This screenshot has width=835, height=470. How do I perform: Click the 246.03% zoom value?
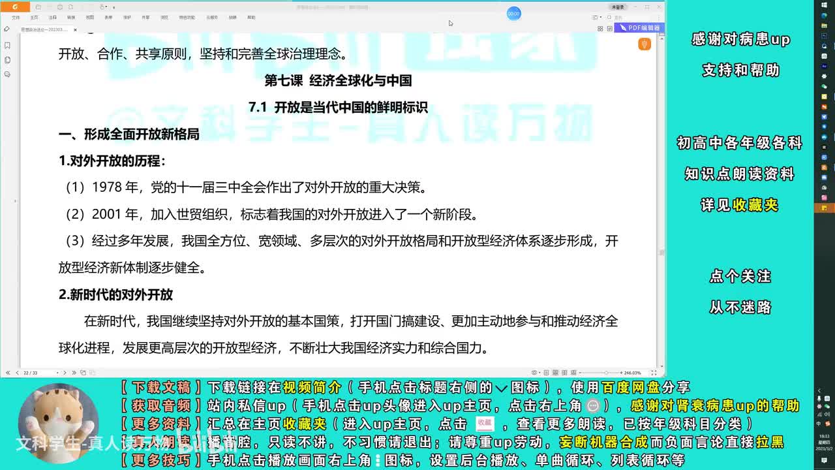632,373
